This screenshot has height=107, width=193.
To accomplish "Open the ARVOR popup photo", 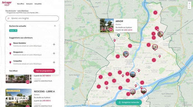I will pyautogui.click(x=107, y=26).
